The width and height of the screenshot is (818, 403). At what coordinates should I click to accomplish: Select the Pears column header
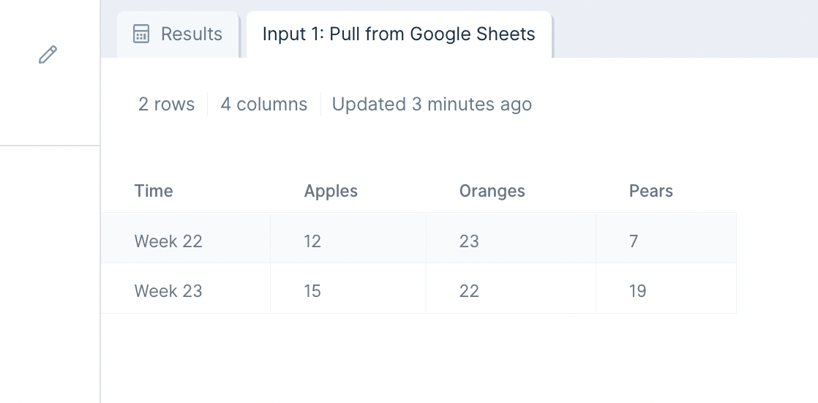click(x=651, y=191)
